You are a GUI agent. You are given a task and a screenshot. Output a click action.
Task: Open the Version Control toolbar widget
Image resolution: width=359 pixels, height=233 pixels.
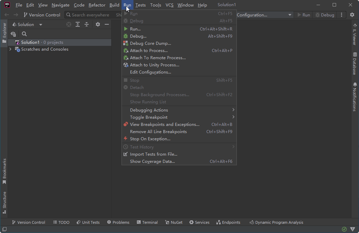coord(42,15)
